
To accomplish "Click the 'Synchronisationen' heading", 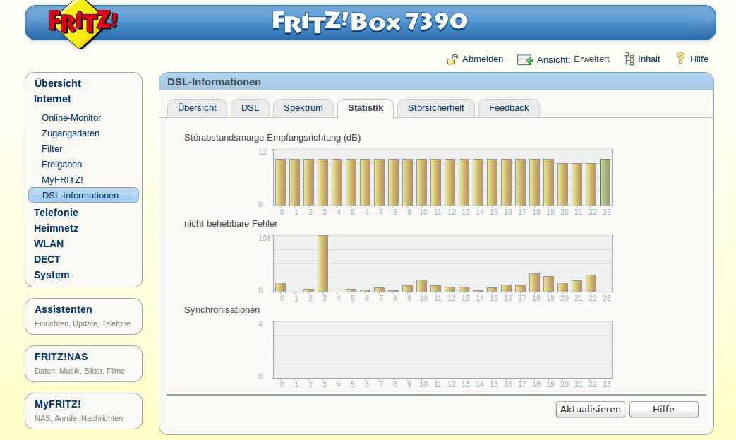I will 222,310.
